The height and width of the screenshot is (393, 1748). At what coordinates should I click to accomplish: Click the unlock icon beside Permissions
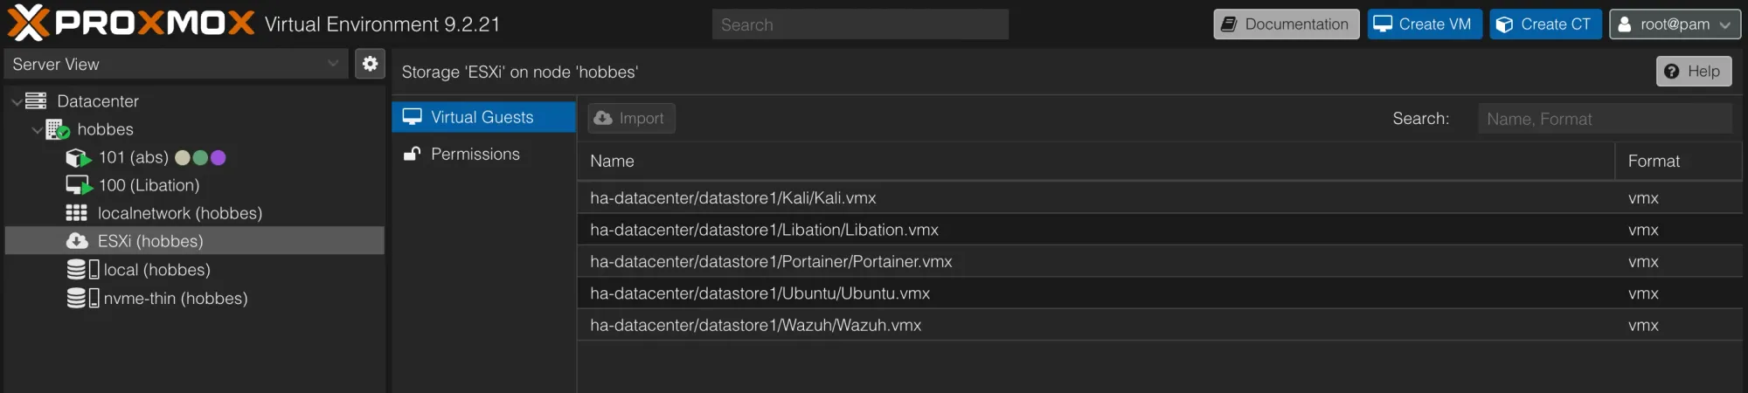(412, 154)
